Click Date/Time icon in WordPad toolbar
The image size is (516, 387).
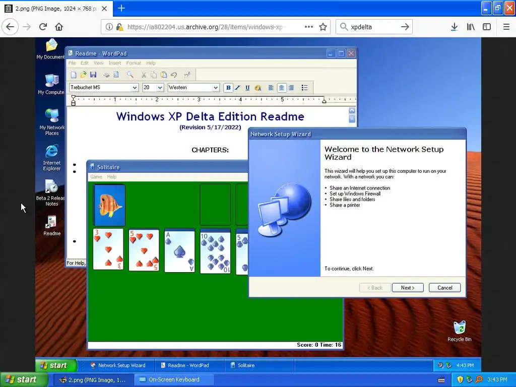(187, 75)
